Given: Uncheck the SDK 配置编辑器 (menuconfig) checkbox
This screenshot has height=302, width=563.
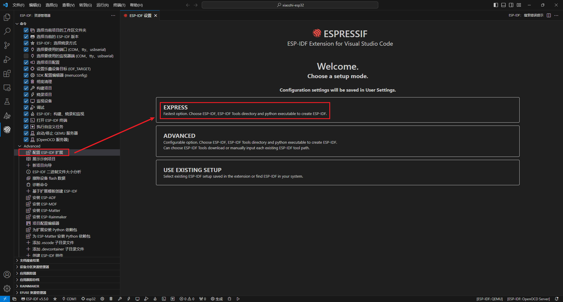Looking at the screenshot, I should tap(26, 75).
